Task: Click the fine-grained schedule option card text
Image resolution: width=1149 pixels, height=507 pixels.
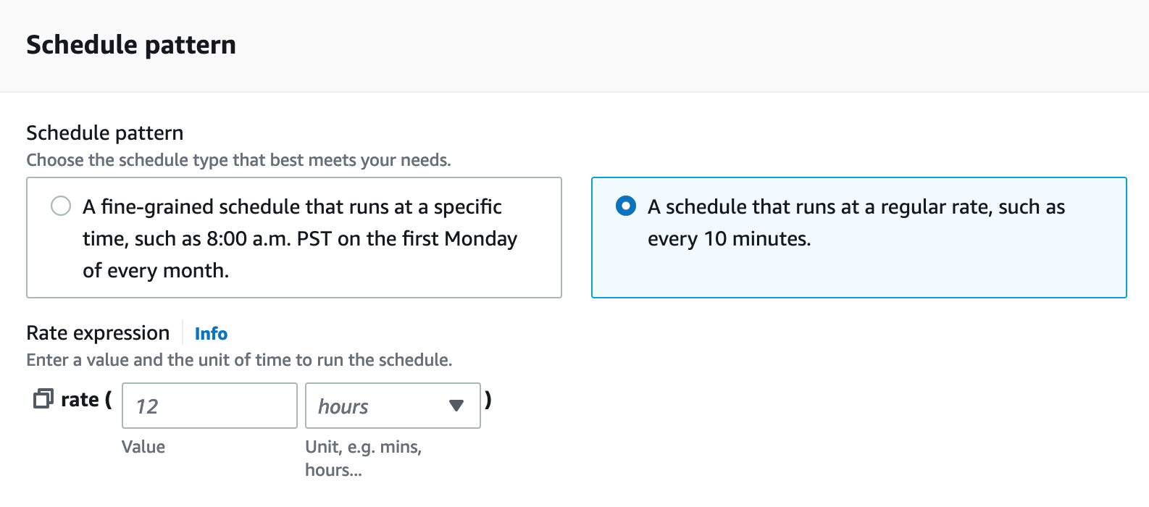Action: click(299, 238)
